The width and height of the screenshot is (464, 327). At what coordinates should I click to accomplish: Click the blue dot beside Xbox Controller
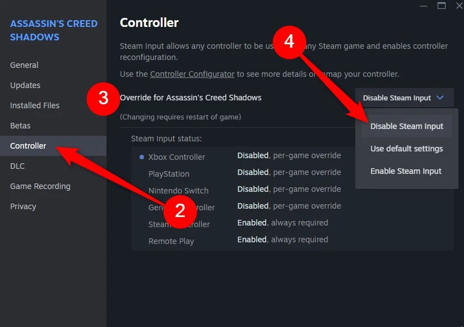coord(142,157)
